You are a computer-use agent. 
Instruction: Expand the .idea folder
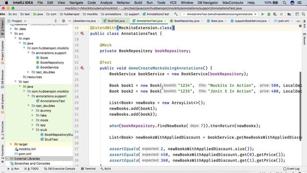pos(11,29)
